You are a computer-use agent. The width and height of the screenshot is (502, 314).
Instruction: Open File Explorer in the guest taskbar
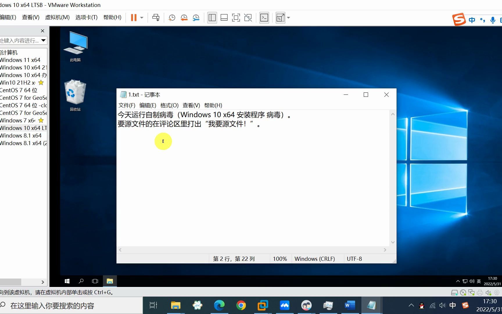pyautogui.click(x=110, y=281)
